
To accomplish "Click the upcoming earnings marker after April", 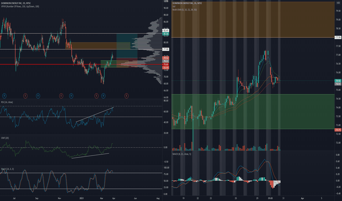I will 126,96.
